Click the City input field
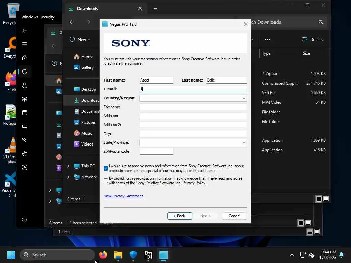 (193, 134)
